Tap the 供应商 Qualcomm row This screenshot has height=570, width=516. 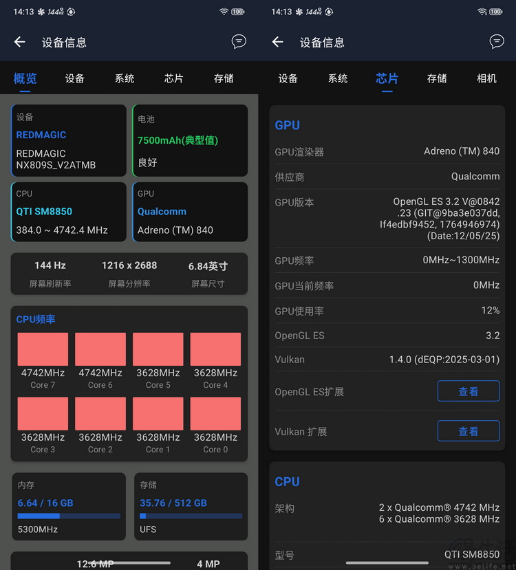[x=387, y=177]
